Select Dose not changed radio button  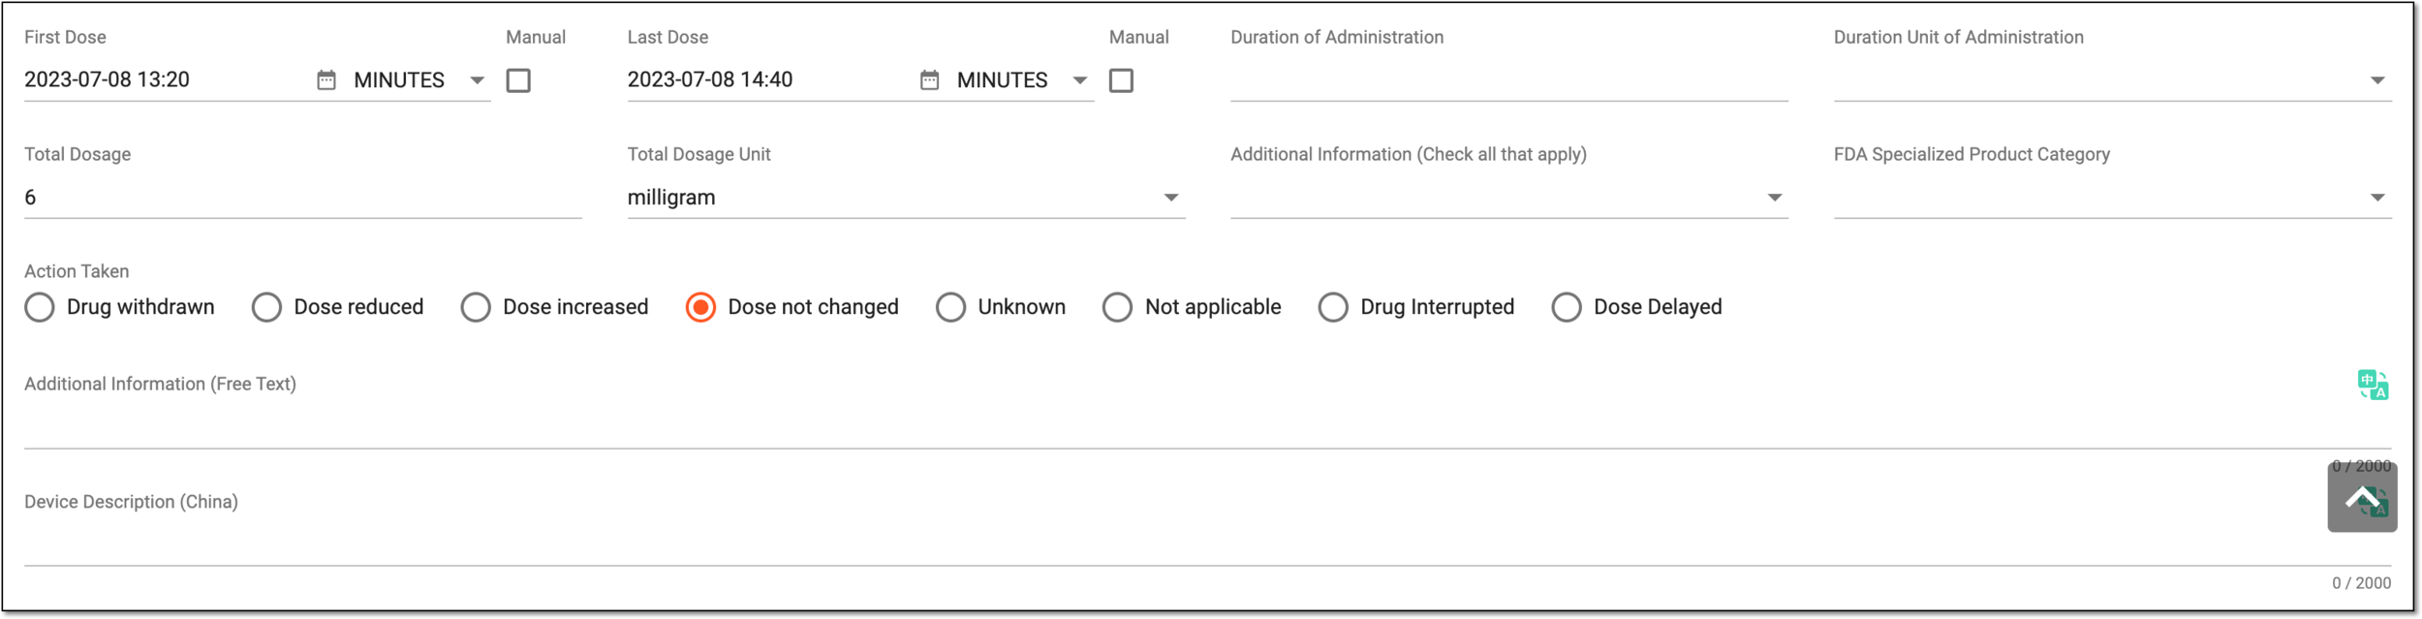(x=700, y=307)
